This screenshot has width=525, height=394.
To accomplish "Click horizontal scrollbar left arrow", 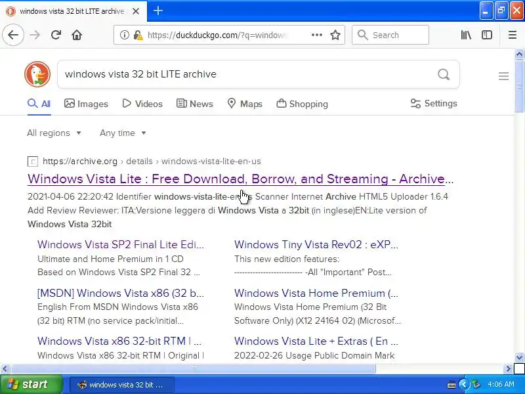I will [x=5, y=369].
